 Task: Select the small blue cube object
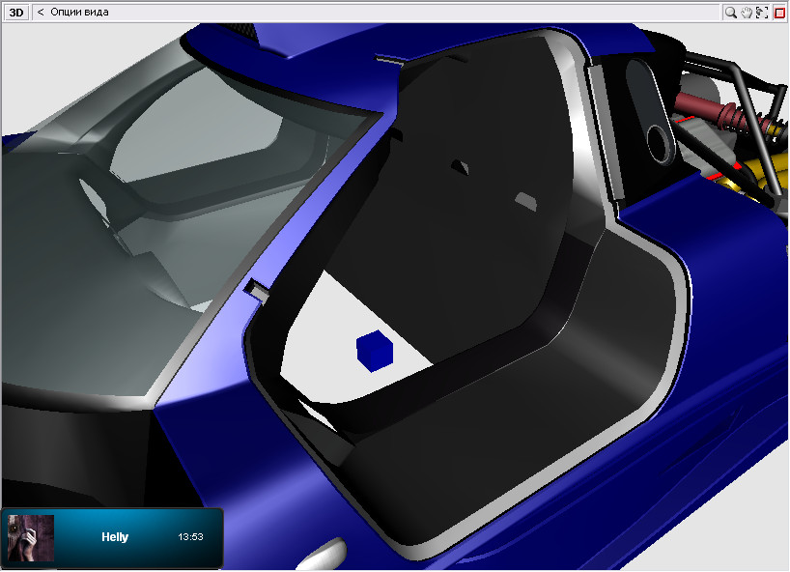tap(375, 351)
